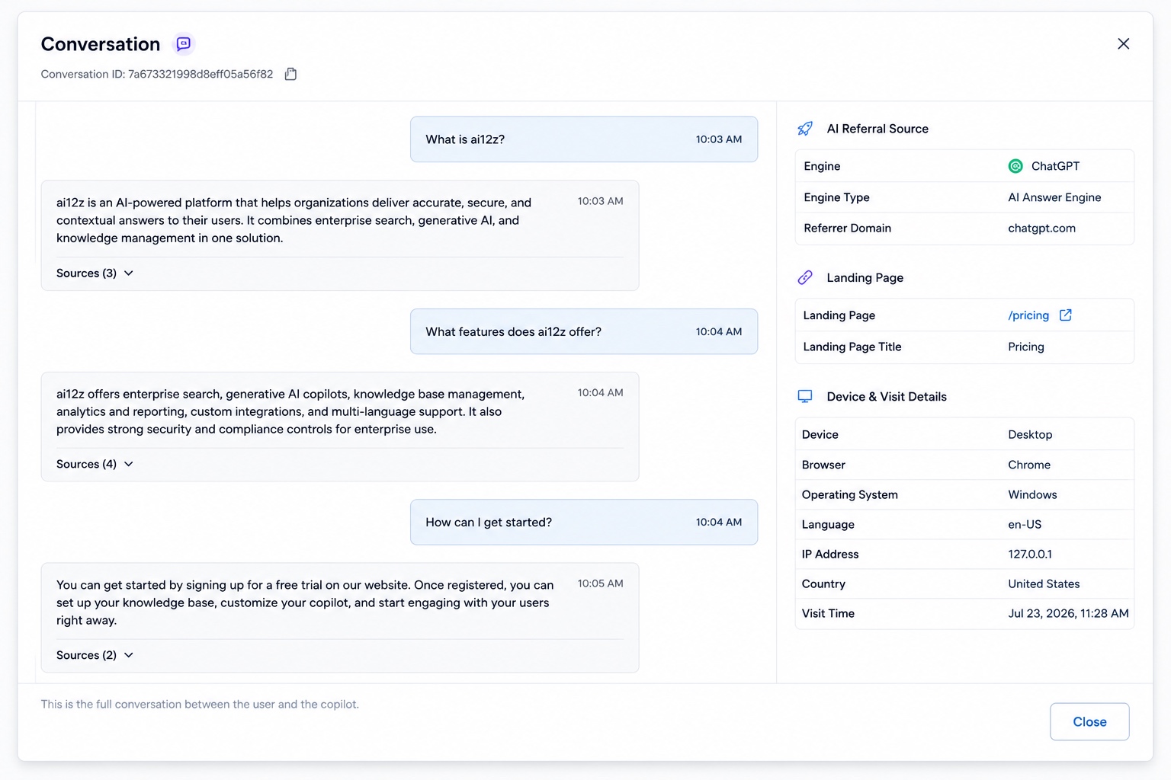
Task: Expand Sources (4) under features answer
Action: coord(95,465)
